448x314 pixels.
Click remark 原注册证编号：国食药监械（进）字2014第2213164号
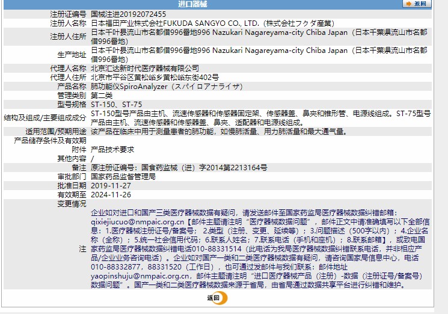[x=179, y=168]
